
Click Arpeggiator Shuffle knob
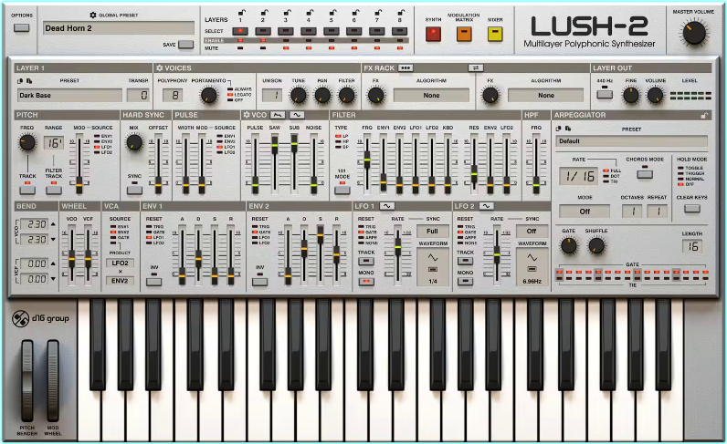596,246
